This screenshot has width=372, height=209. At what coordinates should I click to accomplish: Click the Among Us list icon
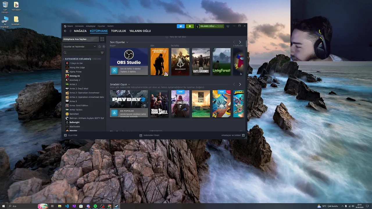coord(67,76)
